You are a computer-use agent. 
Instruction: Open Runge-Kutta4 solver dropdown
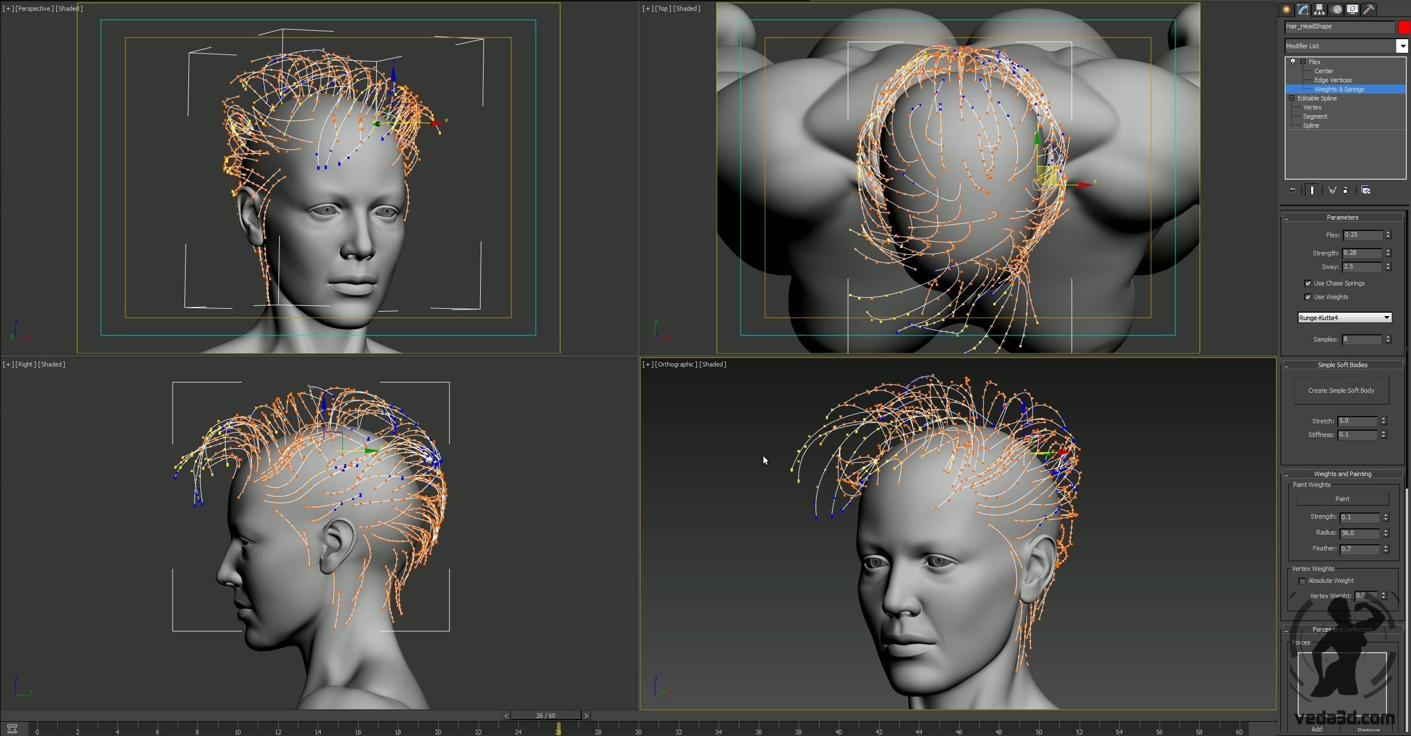1386,318
